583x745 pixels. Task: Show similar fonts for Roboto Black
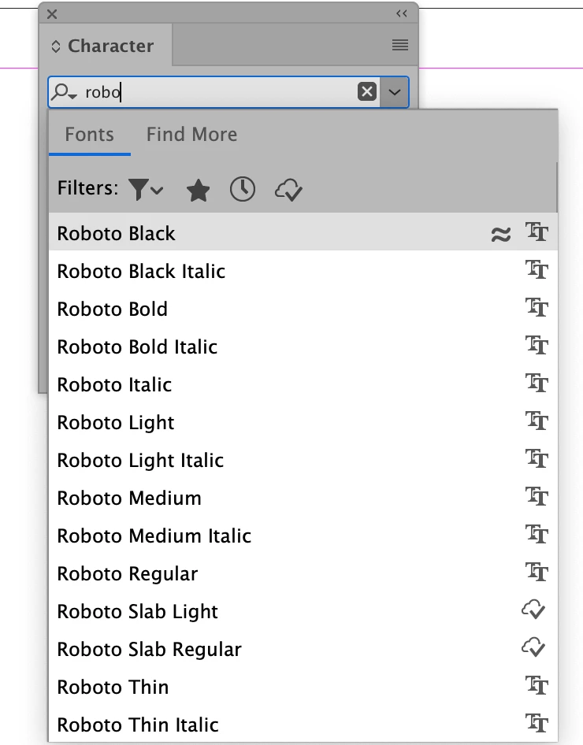pos(501,234)
